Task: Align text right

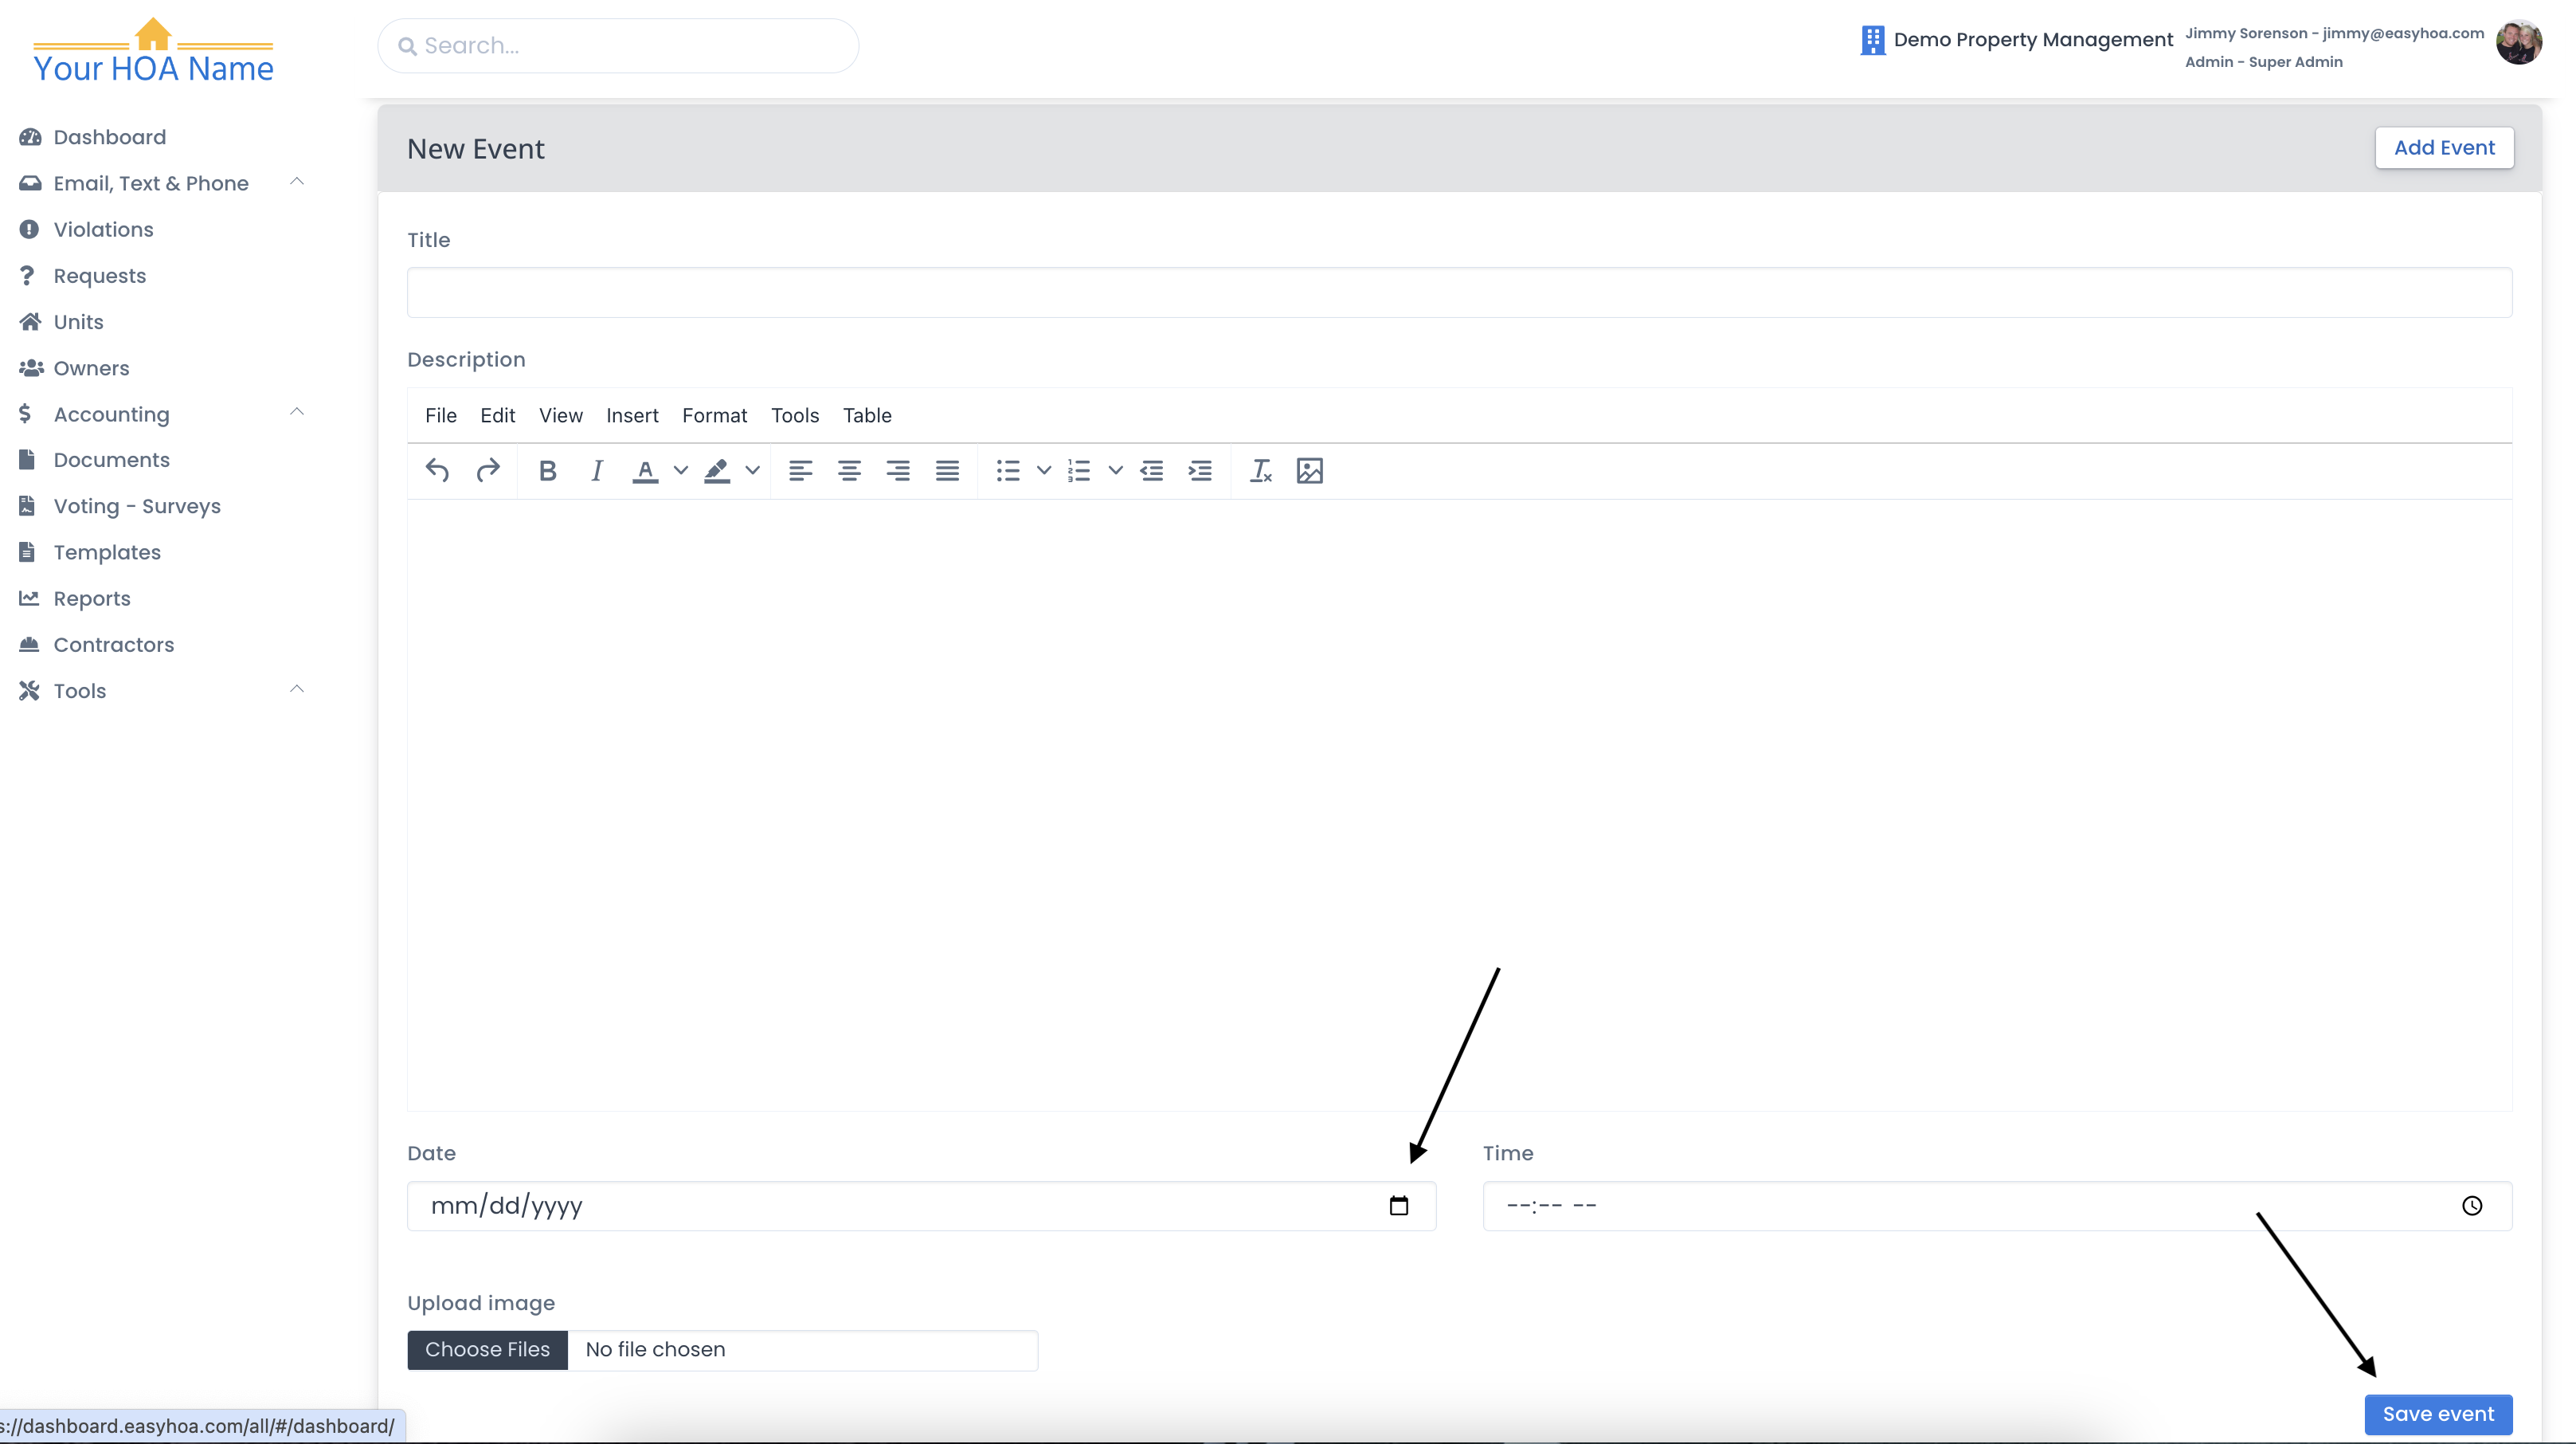Action: pos(898,470)
